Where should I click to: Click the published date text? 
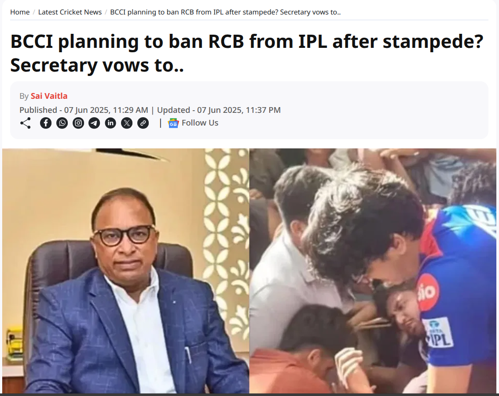[x=84, y=110]
